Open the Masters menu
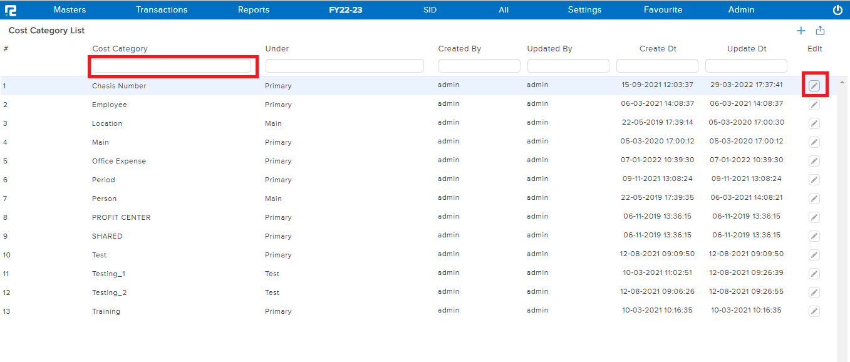Image resolution: width=850 pixels, height=362 pixels. (69, 9)
